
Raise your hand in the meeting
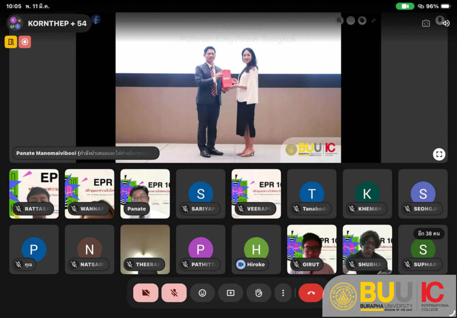(x=258, y=293)
